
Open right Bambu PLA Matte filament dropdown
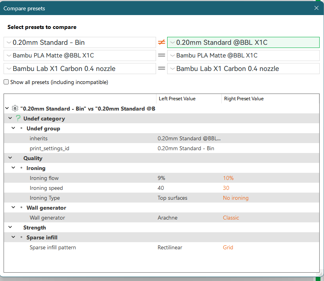click(243, 55)
